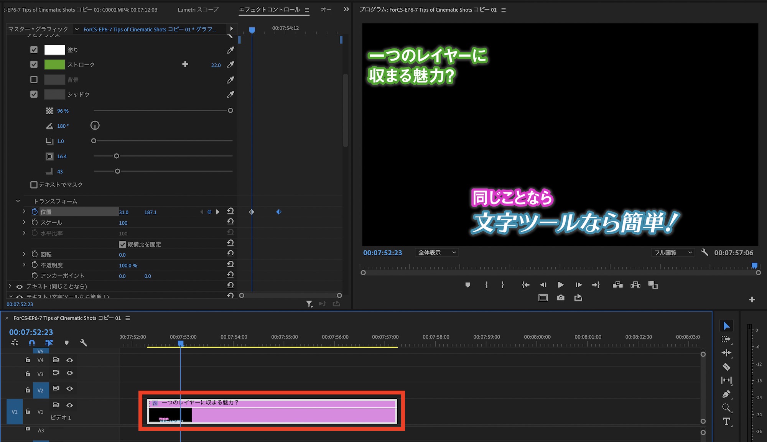Open the timeline wrench settings icon
767x442 pixels.
[83, 343]
